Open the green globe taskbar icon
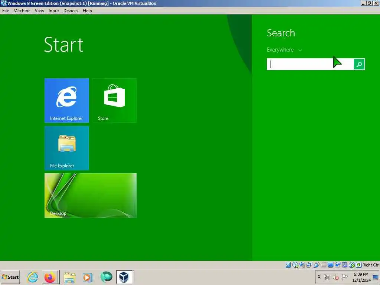This screenshot has height=285, width=380. tap(106, 277)
